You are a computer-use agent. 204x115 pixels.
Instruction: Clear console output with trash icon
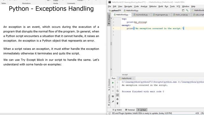[118, 103]
